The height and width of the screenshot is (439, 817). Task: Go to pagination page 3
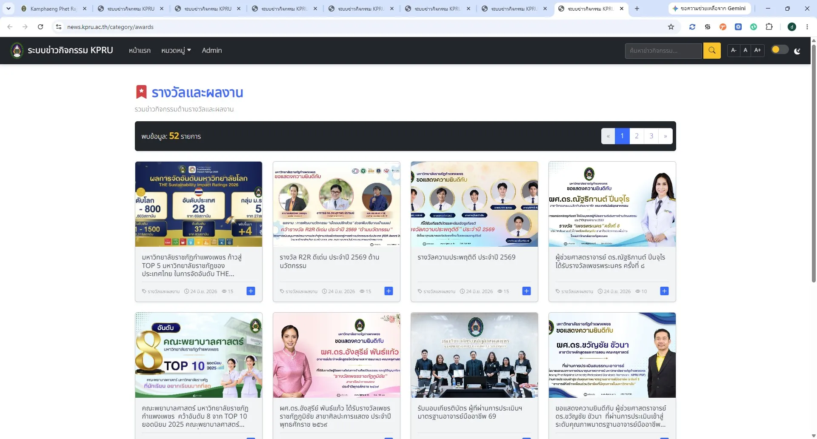tap(651, 136)
